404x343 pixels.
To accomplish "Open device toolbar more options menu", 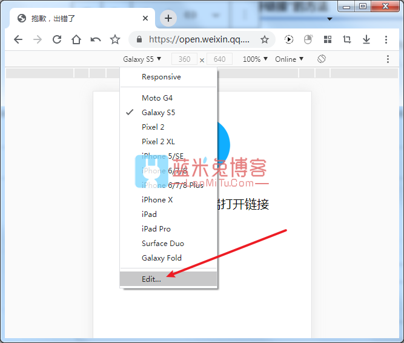I will point(388,59).
